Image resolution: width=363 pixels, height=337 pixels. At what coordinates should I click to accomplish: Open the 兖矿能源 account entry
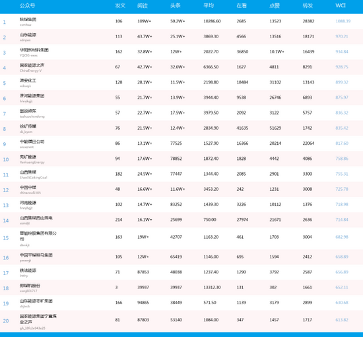click(x=28, y=157)
